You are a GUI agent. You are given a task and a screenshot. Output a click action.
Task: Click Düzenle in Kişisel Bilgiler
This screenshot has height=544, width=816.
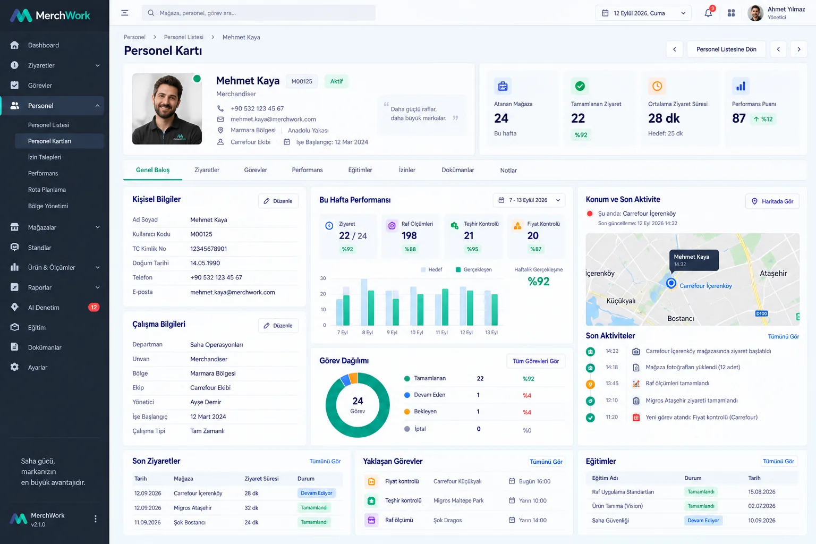coord(278,201)
